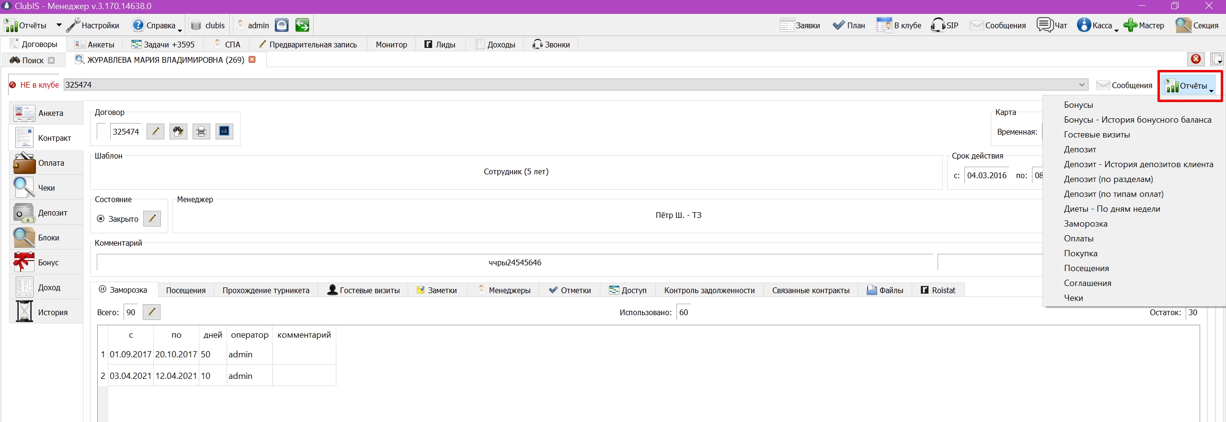Open Чат speech bubble
Viewport: 1226px width, 422px height.
click(1052, 25)
